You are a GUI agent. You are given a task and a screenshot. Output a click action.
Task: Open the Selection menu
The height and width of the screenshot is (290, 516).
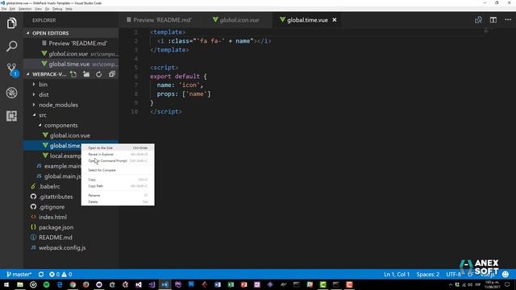coord(25,9)
